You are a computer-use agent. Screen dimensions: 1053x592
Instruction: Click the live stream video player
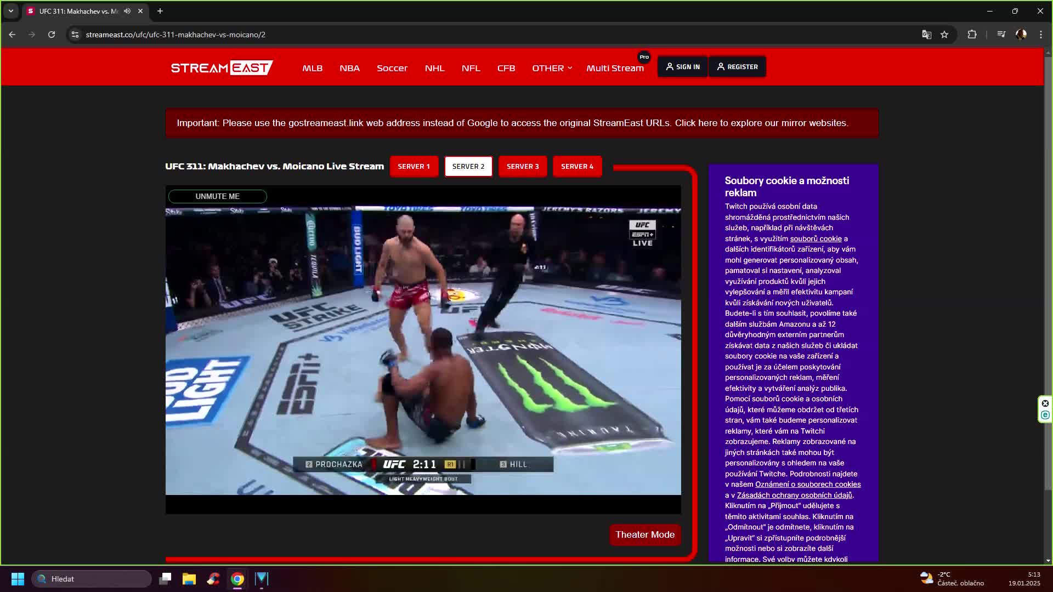tap(423, 351)
